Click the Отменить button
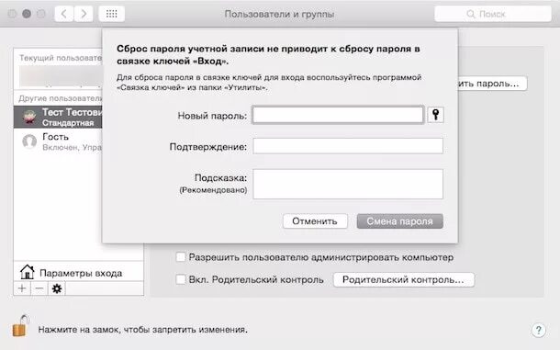Viewport: 560px width, 350px height. pyautogui.click(x=315, y=221)
